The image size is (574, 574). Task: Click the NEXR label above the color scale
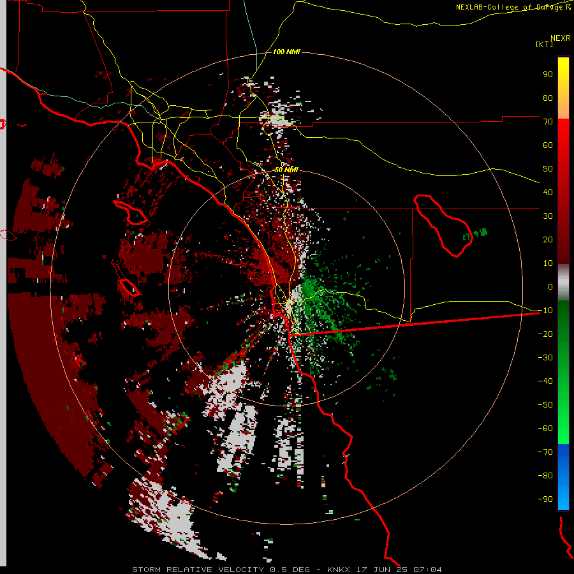pyautogui.click(x=561, y=38)
